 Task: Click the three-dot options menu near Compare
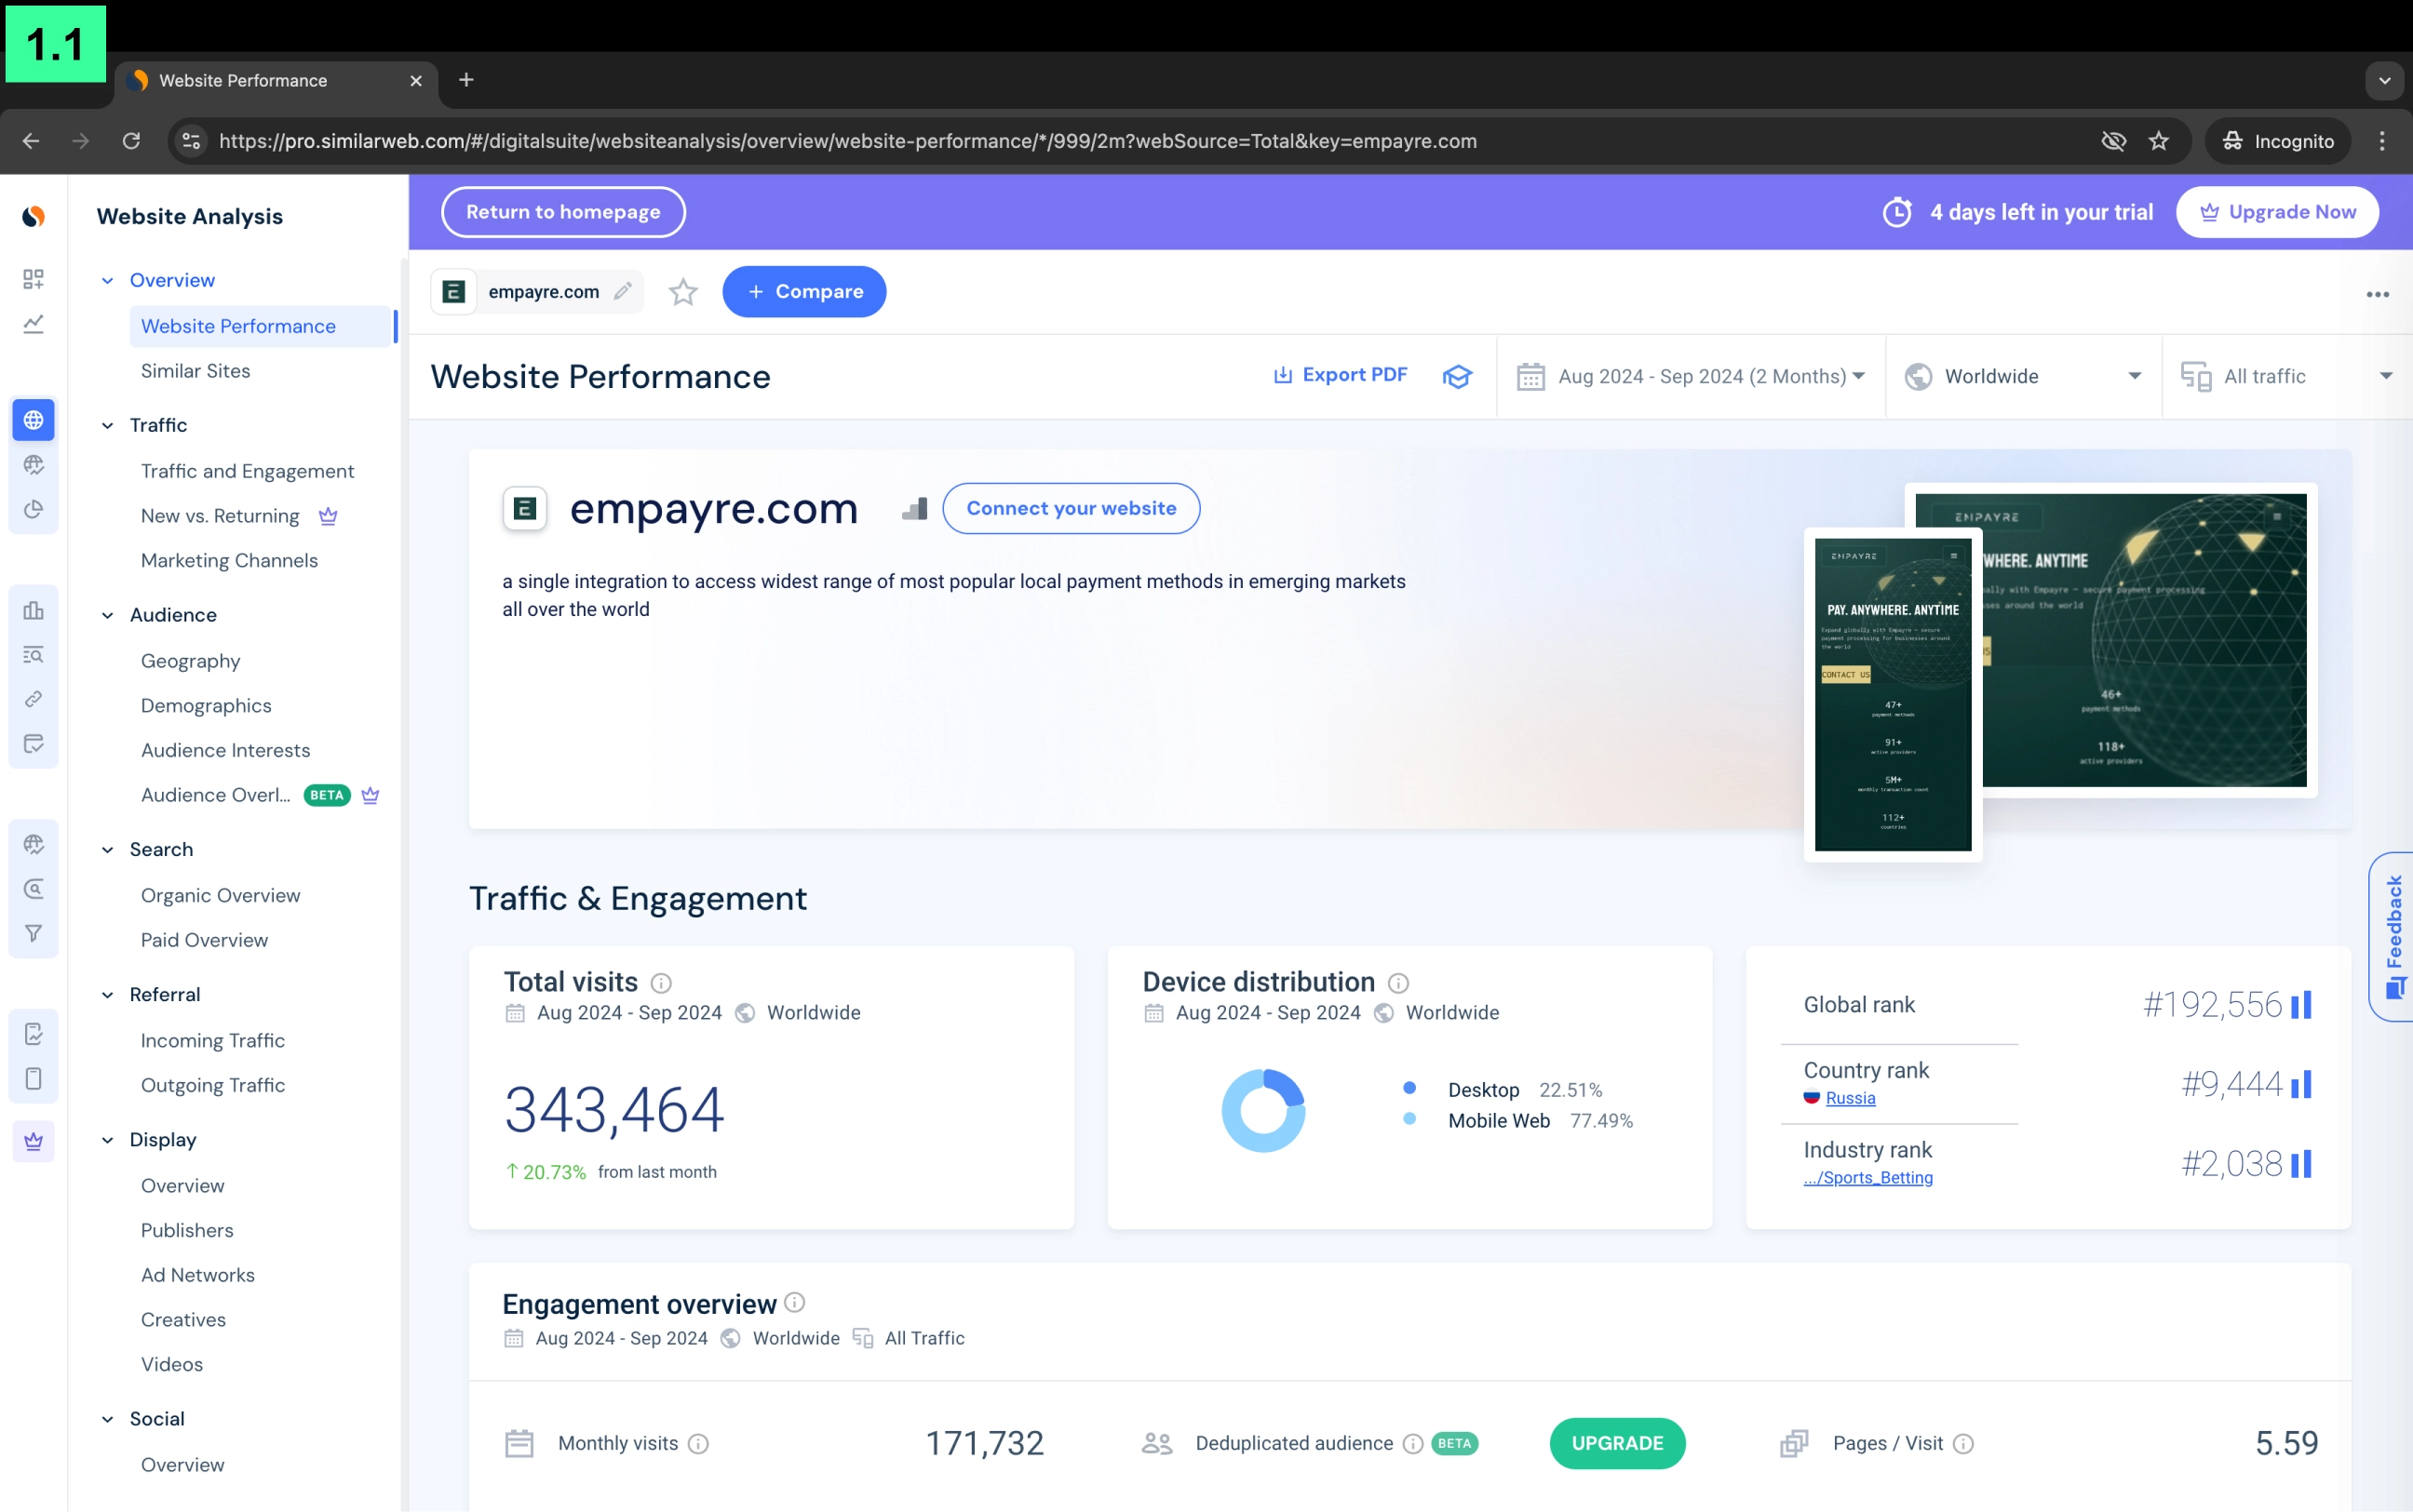pyautogui.click(x=2378, y=293)
